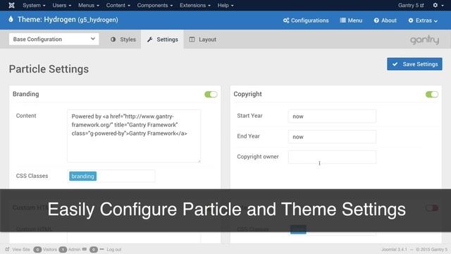Open the Menu editor
Image resolution: width=451 pixels, height=254 pixels.
coord(351,20)
